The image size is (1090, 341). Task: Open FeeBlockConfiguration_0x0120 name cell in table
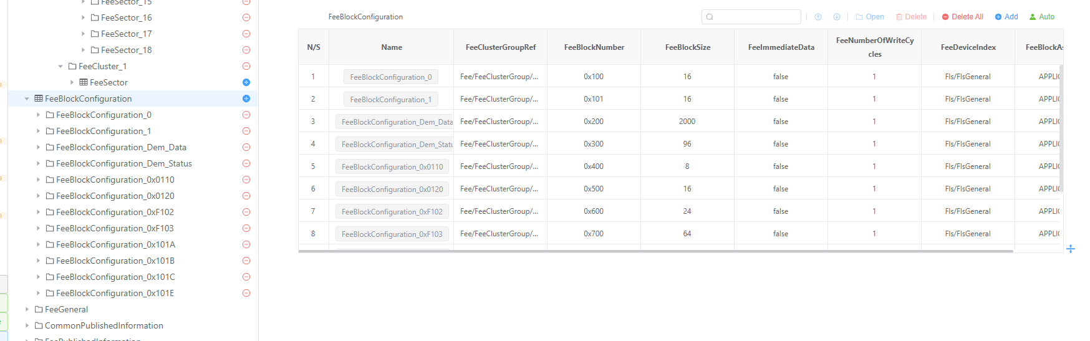pyautogui.click(x=392, y=189)
